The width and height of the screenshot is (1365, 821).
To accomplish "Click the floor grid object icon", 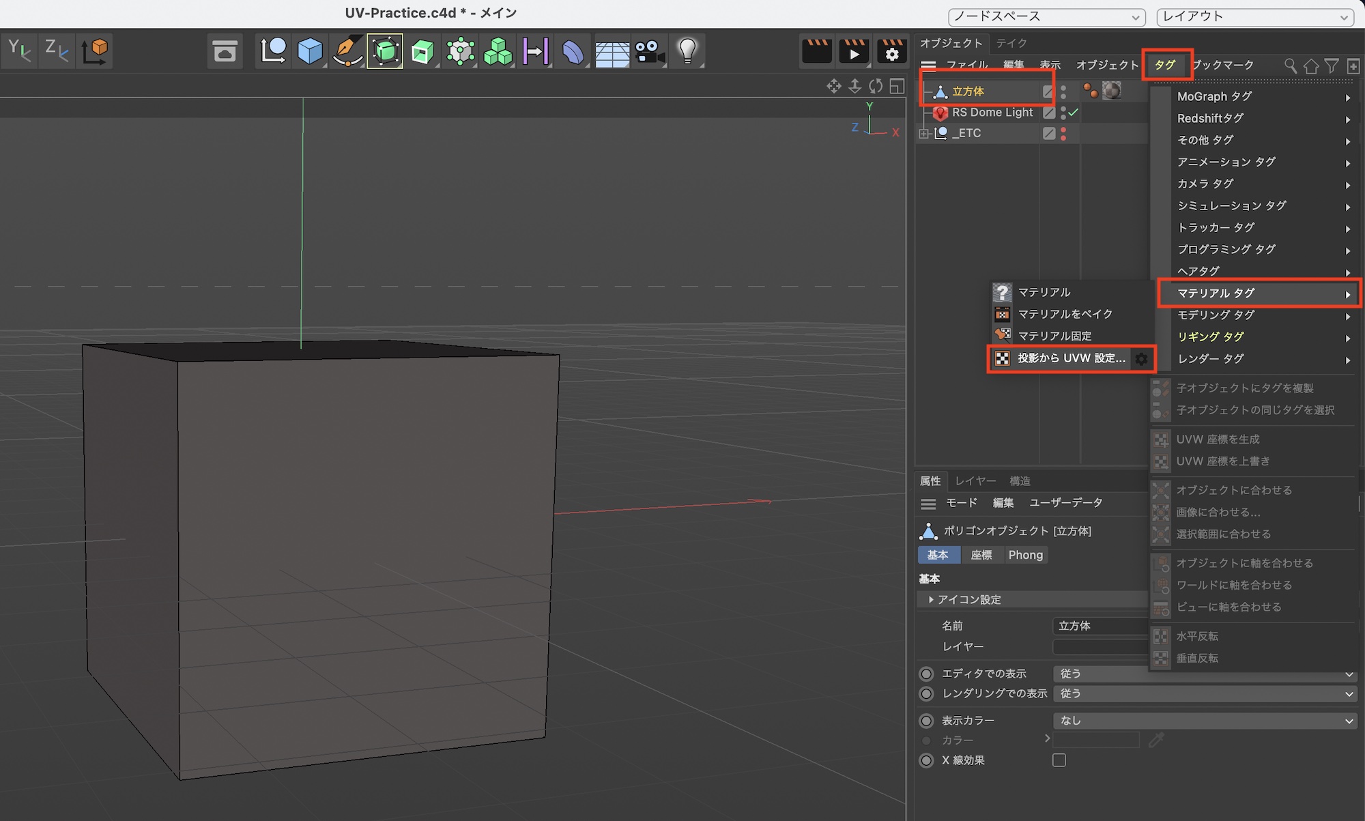I will [x=612, y=53].
